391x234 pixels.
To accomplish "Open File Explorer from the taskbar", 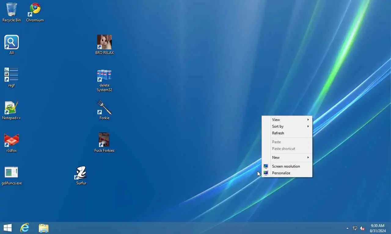I will [44, 228].
